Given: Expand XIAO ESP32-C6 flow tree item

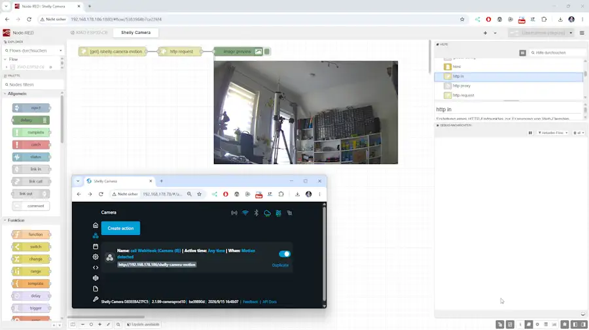Looking at the screenshot, I should coord(7,67).
